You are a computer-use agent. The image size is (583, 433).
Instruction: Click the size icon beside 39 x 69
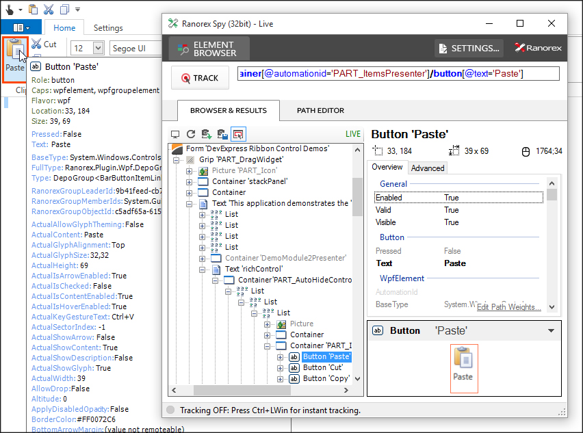[454, 151]
